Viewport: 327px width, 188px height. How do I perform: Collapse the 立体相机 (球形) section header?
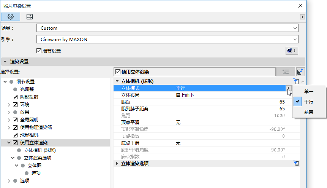pos(117,81)
